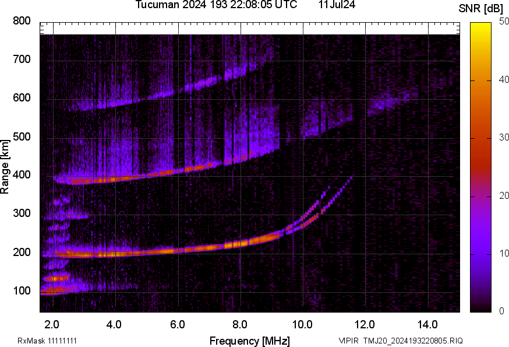The height and width of the screenshot is (347, 509).
Task: Click frequency tick label '6.0'
Action: click(x=178, y=324)
